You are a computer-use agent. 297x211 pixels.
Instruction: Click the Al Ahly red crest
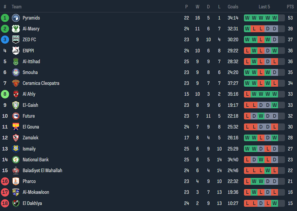(16, 94)
